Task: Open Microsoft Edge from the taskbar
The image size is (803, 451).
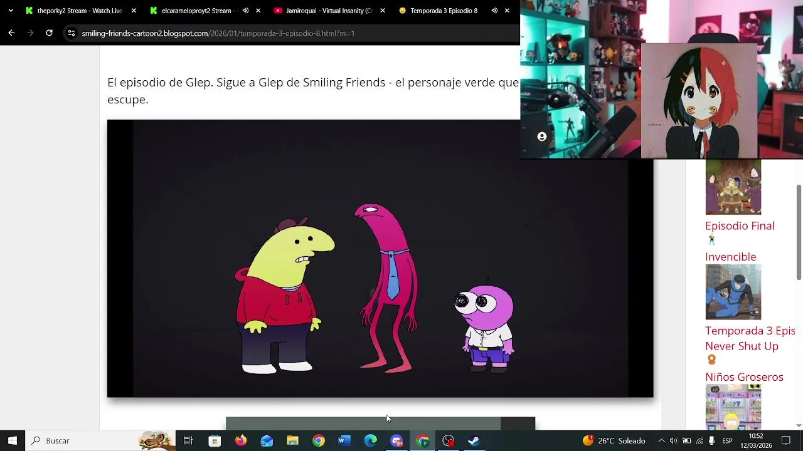Action: pos(370,440)
